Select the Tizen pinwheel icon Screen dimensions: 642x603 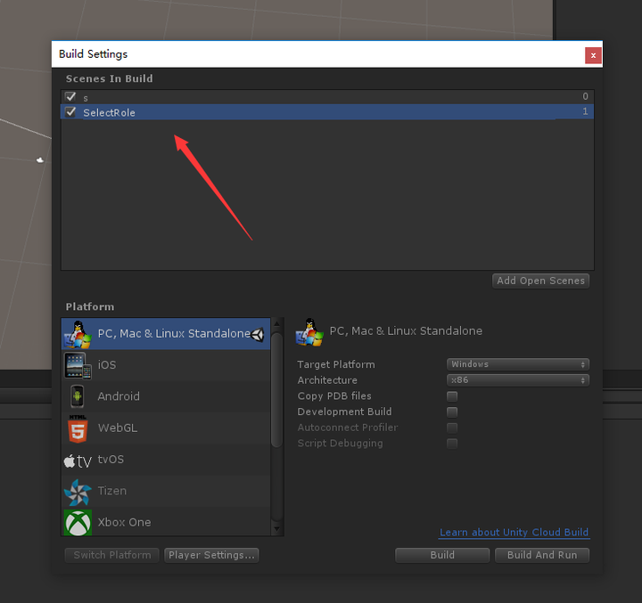coord(78,493)
